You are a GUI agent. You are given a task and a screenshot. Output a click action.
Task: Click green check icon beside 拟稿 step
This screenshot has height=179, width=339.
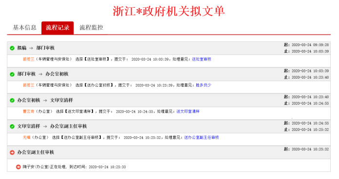tap(12, 48)
